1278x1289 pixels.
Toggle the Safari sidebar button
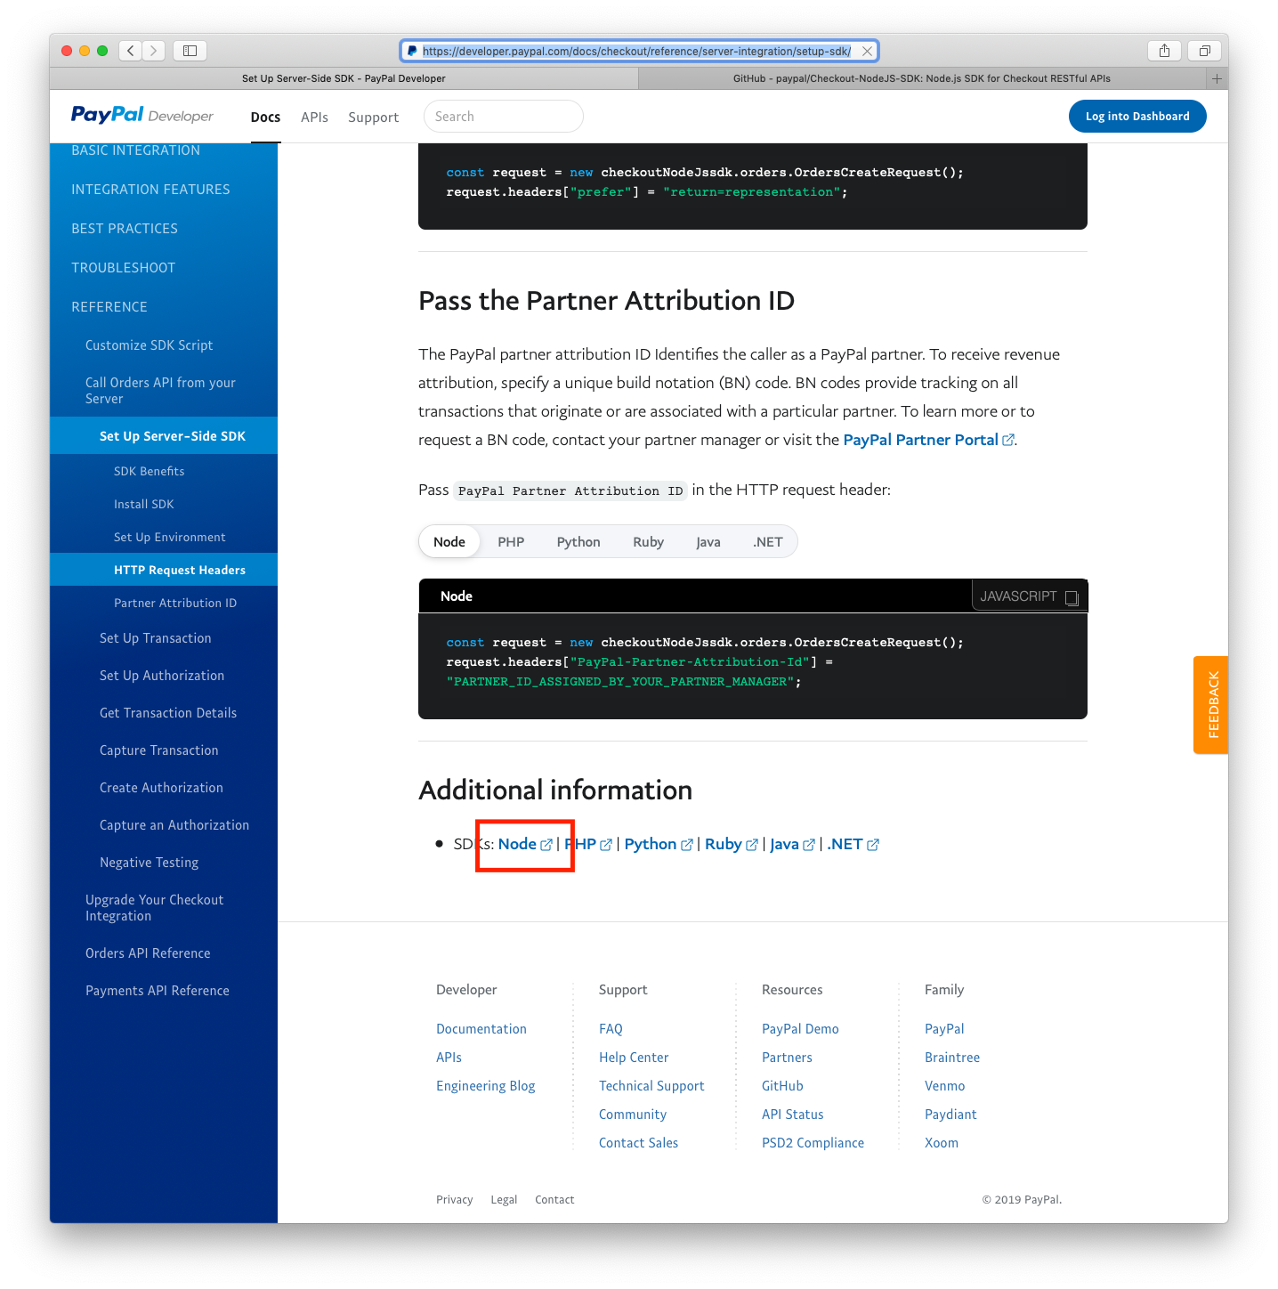pos(190,51)
